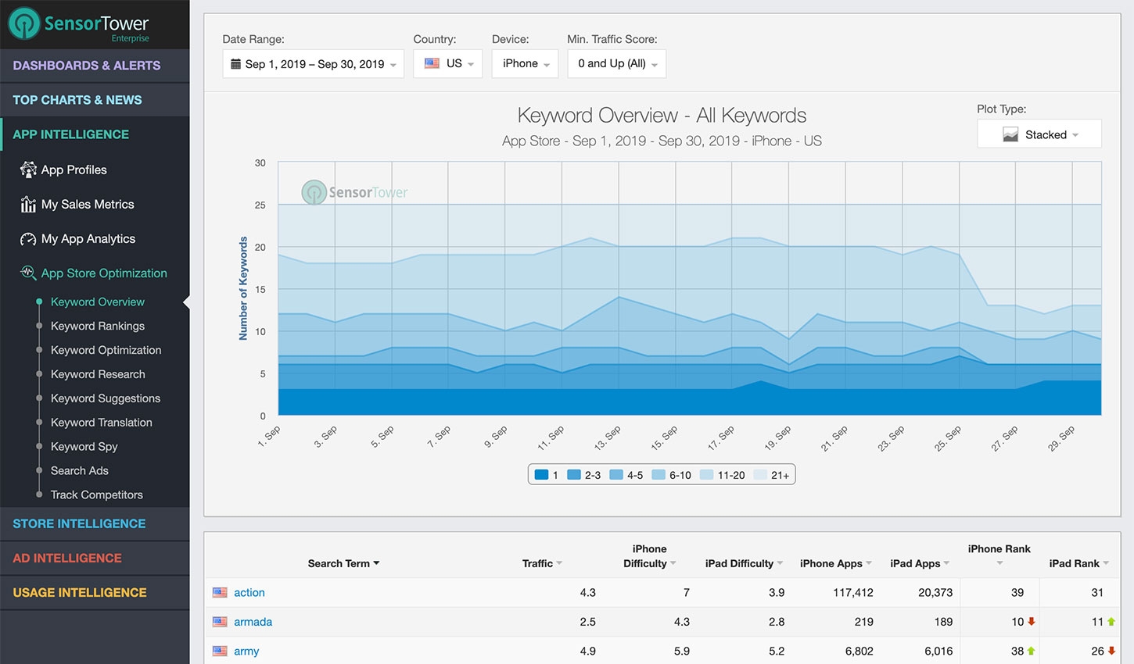Click the My App Analytics gauge icon

click(x=28, y=239)
